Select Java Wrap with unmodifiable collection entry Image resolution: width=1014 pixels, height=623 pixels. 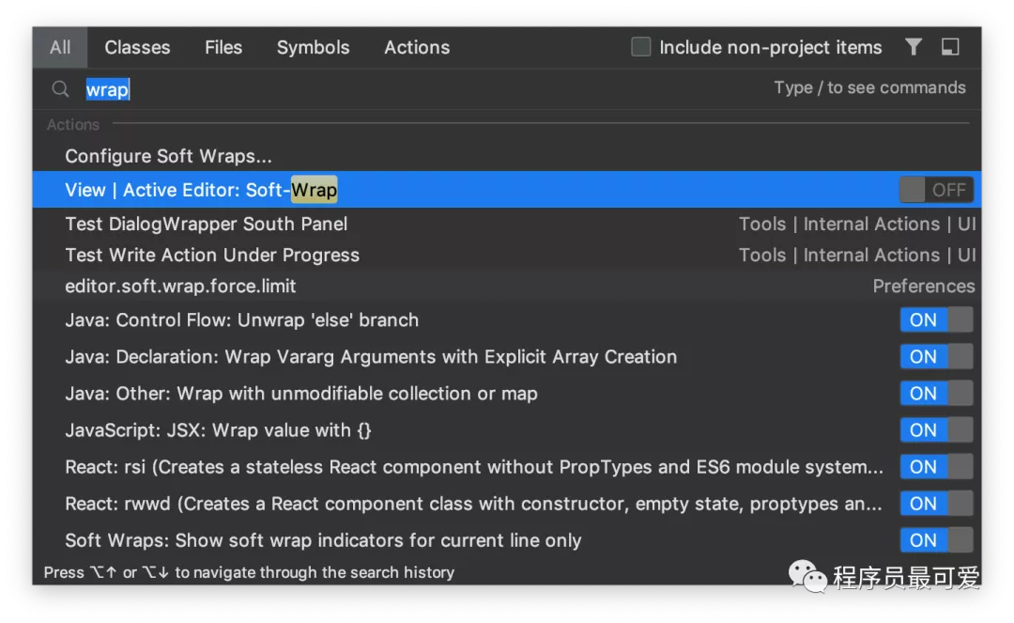coord(507,394)
